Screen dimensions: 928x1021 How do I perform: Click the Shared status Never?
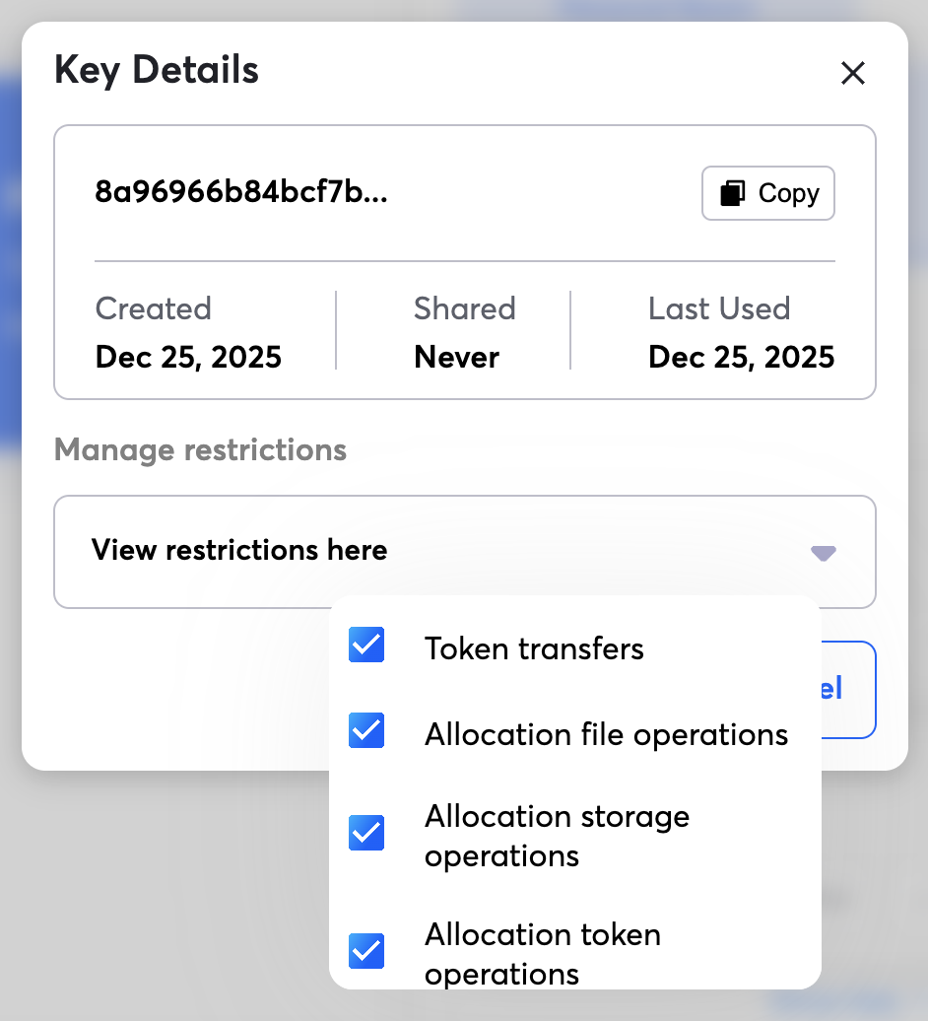tap(456, 357)
